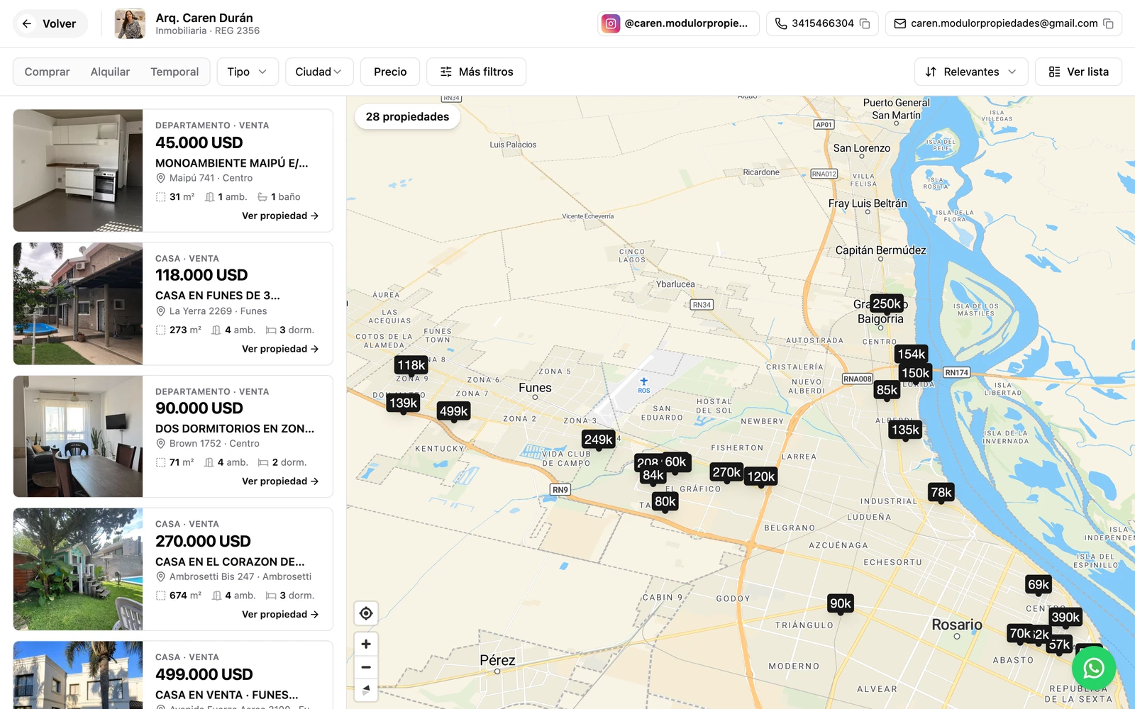1135x709 pixels.
Task: Ver propiedad for Ambrosetti Bis 247 house
Action: (x=280, y=614)
